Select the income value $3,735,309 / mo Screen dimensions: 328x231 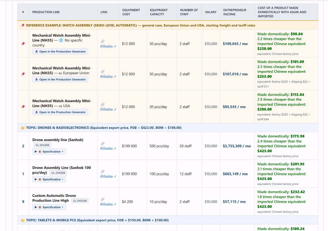click(237, 146)
